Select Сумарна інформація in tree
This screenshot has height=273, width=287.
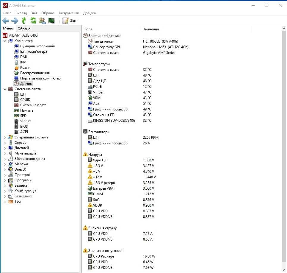pyautogui.click(x=37, y=46)
